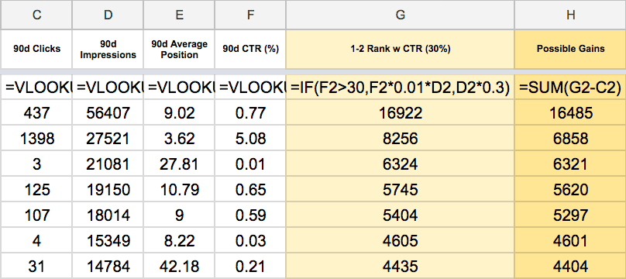The width and height of the screenshot is (626, 279).
Task: Click CTR cell 0.01
Action: coord(250,164)
